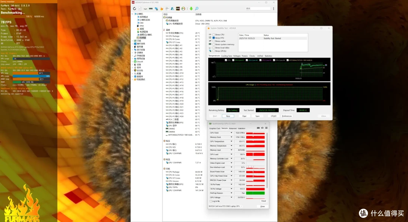Enable Stress system memory checkbox

[x=213, y=44]
